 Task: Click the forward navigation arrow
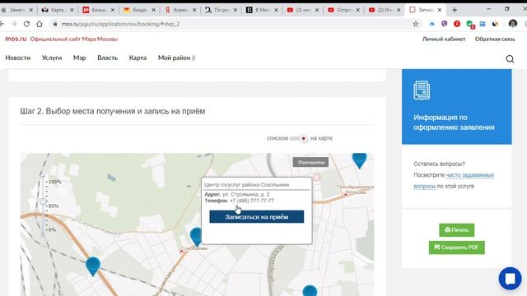14,24
